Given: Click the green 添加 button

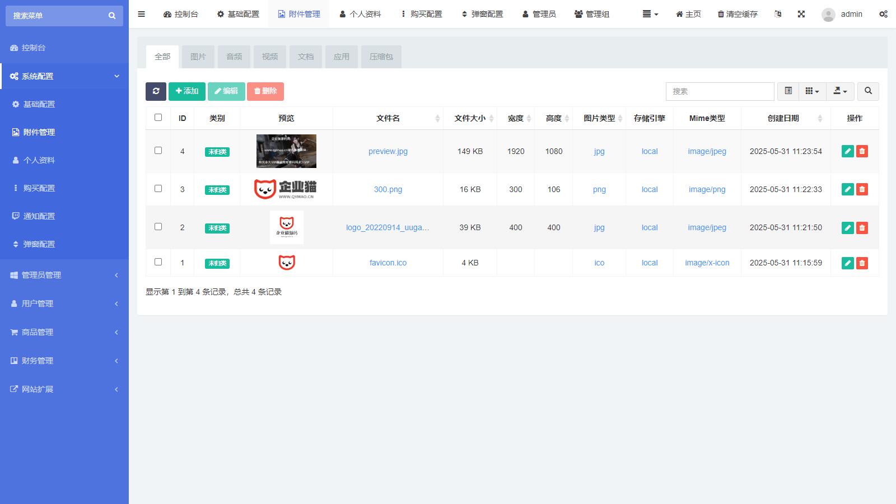Looking at the screenshot, I should tap(186, 91).
